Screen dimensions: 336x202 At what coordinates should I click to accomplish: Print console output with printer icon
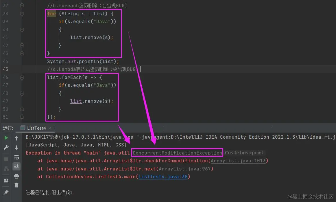[16, 176]
